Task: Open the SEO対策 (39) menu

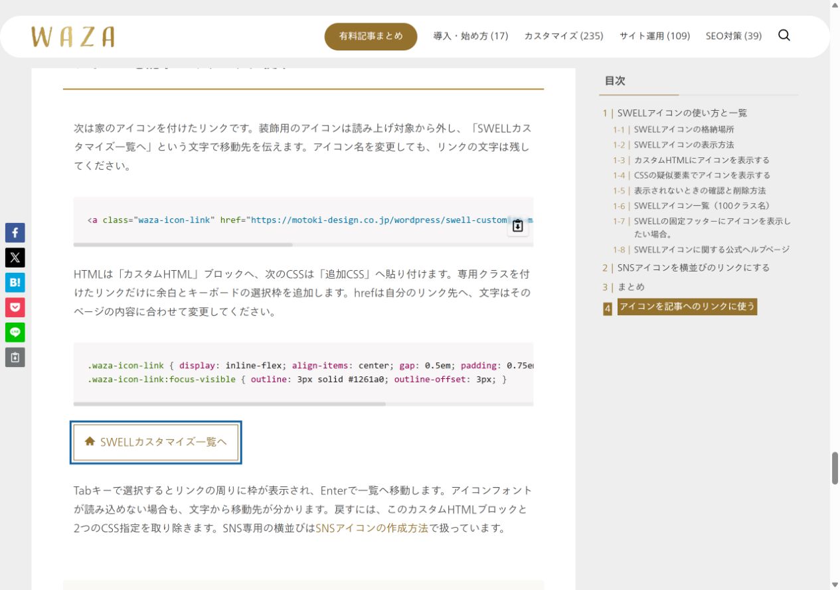Action: (734, 36)
